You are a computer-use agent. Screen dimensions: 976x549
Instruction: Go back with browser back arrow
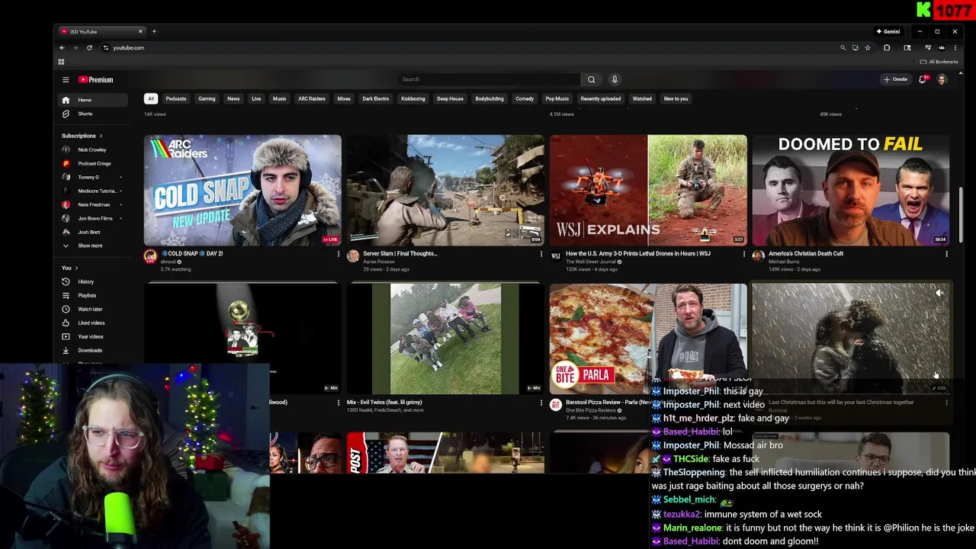[63, 47]
